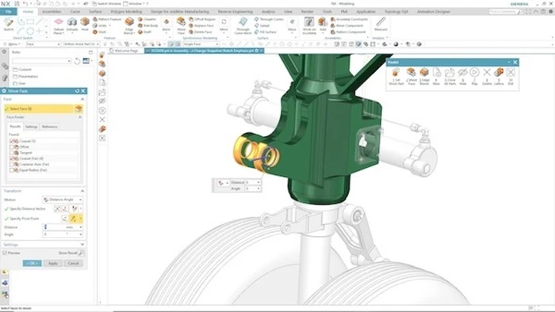The image size is (555, 312).
Task: Open the Motion Distance-Angle dropdown
Action: 63,200
